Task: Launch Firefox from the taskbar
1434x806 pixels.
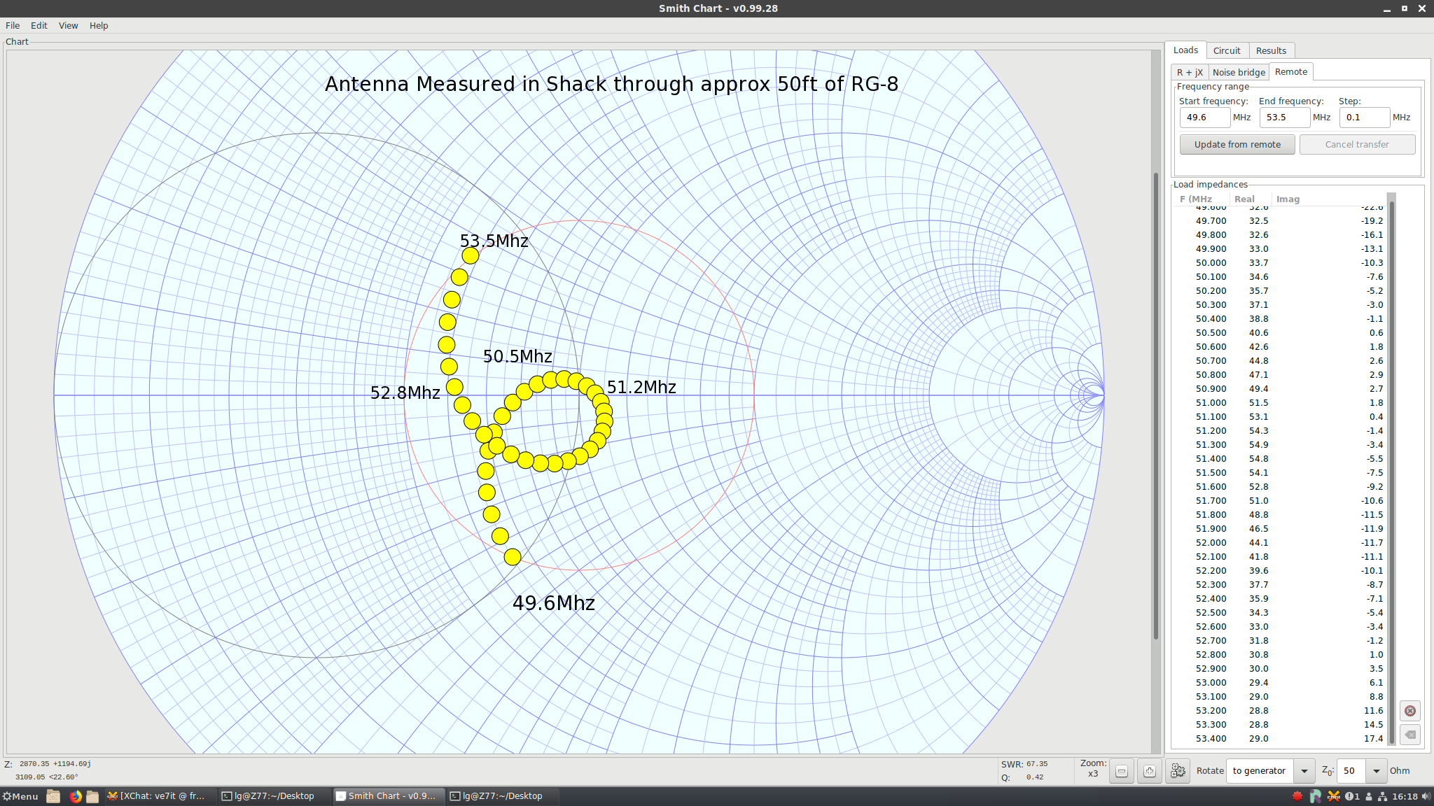Action: pyautogui.click(x=75, y=796)
